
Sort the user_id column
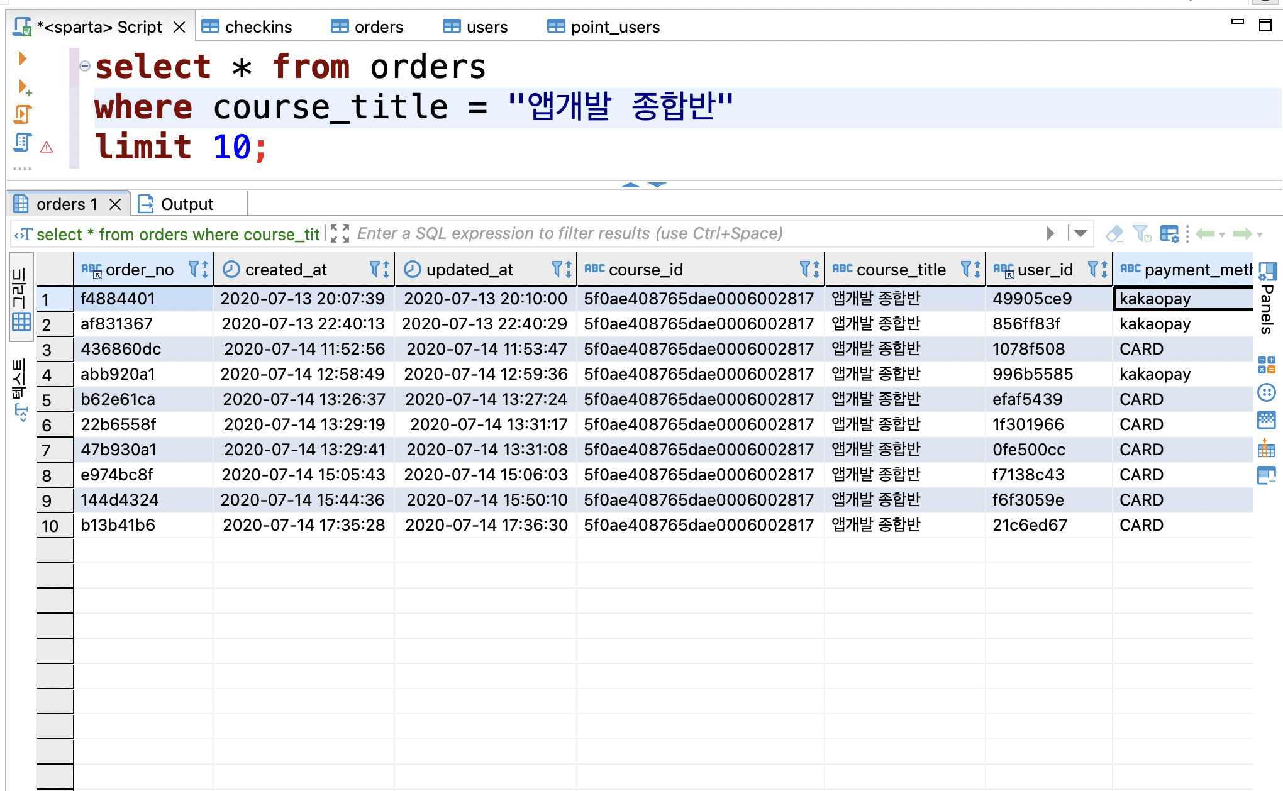pos(1104,269)
